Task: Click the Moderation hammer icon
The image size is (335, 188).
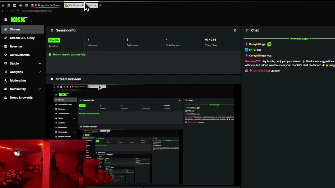Action: [5, 80]
